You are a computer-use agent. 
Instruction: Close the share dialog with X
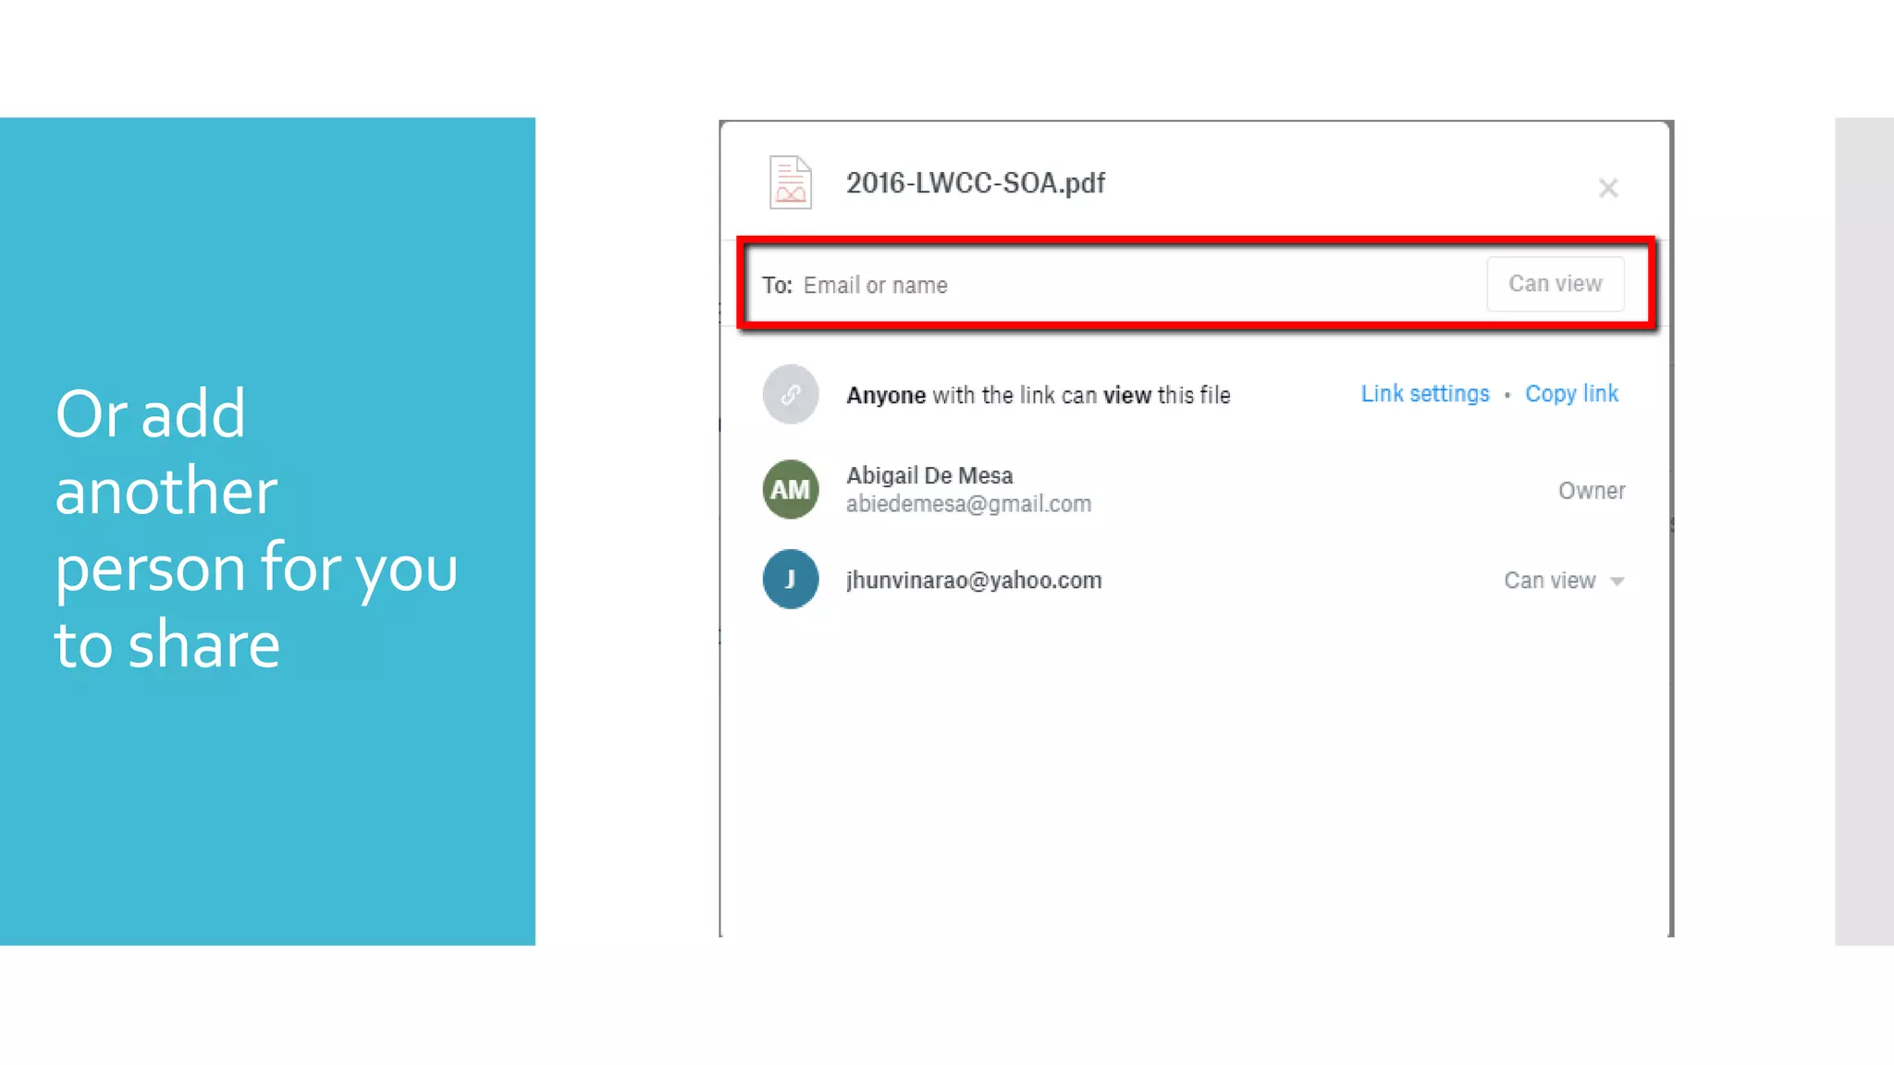1608,188
